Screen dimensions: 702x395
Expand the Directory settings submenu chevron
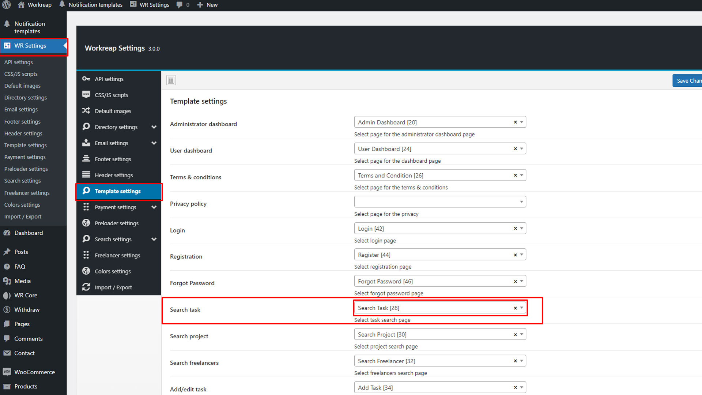[154, 127]
